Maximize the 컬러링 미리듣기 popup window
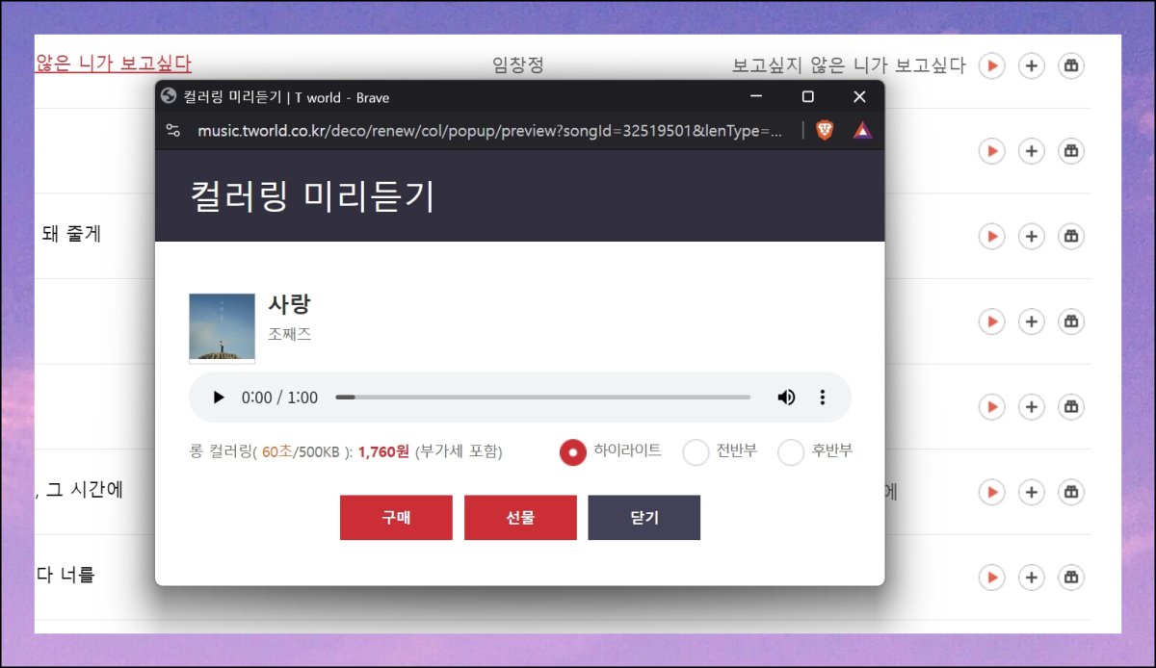Viewport: 1156px width, 668px height. pyautogui.click(x=807, y=96)
